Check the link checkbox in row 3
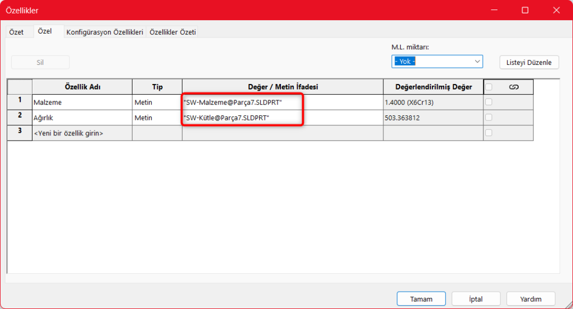The width and height of the screenshot is (573, 309). (489, 133)
